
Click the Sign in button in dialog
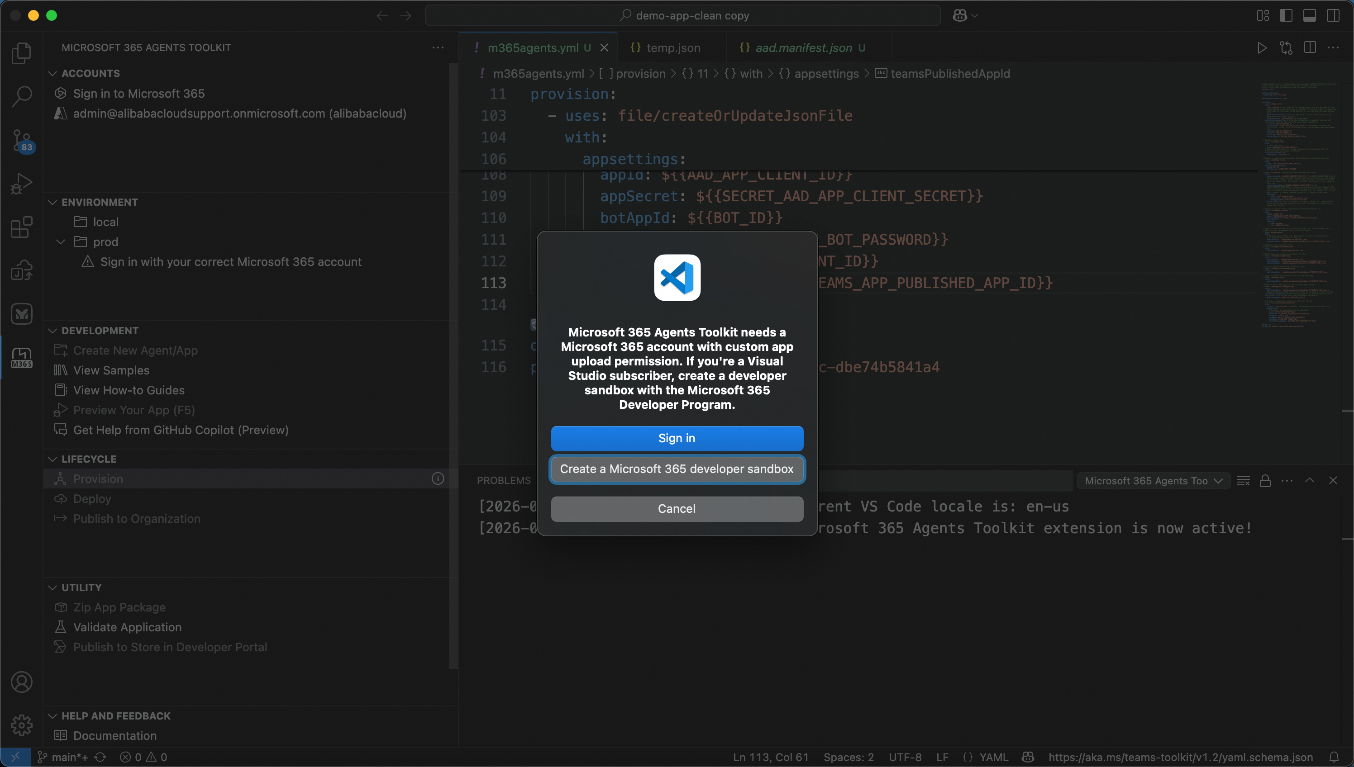pos(677,438)
